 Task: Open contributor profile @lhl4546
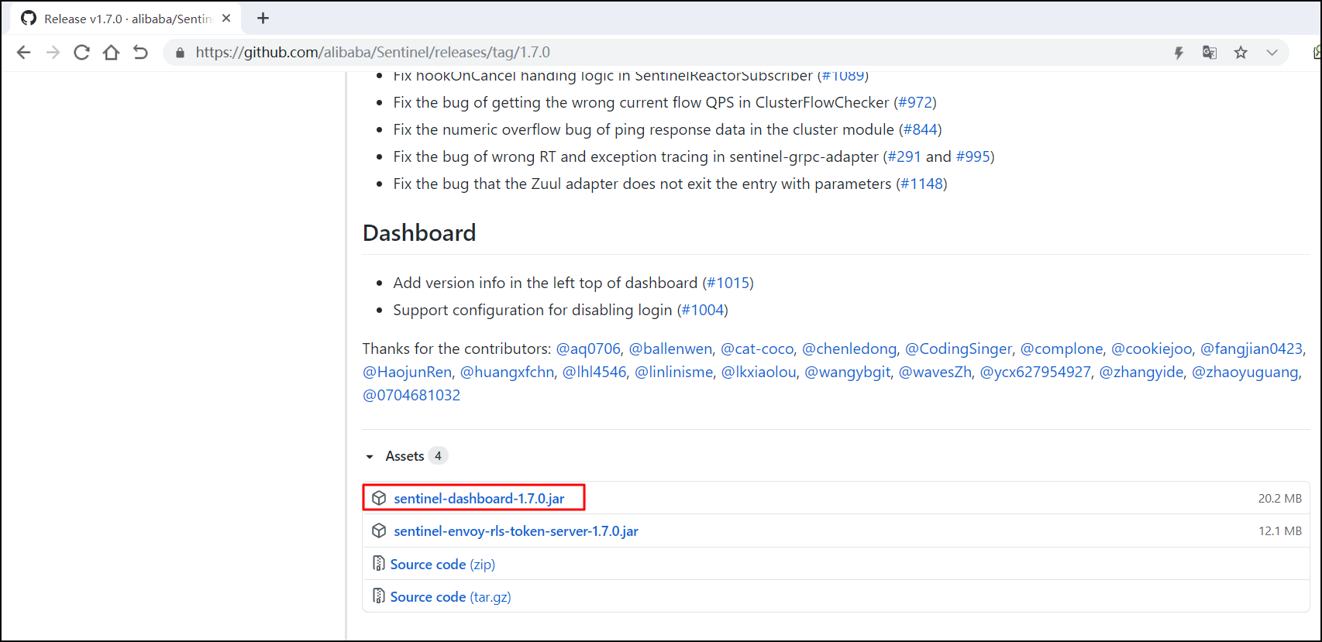[x=594, y=372]
